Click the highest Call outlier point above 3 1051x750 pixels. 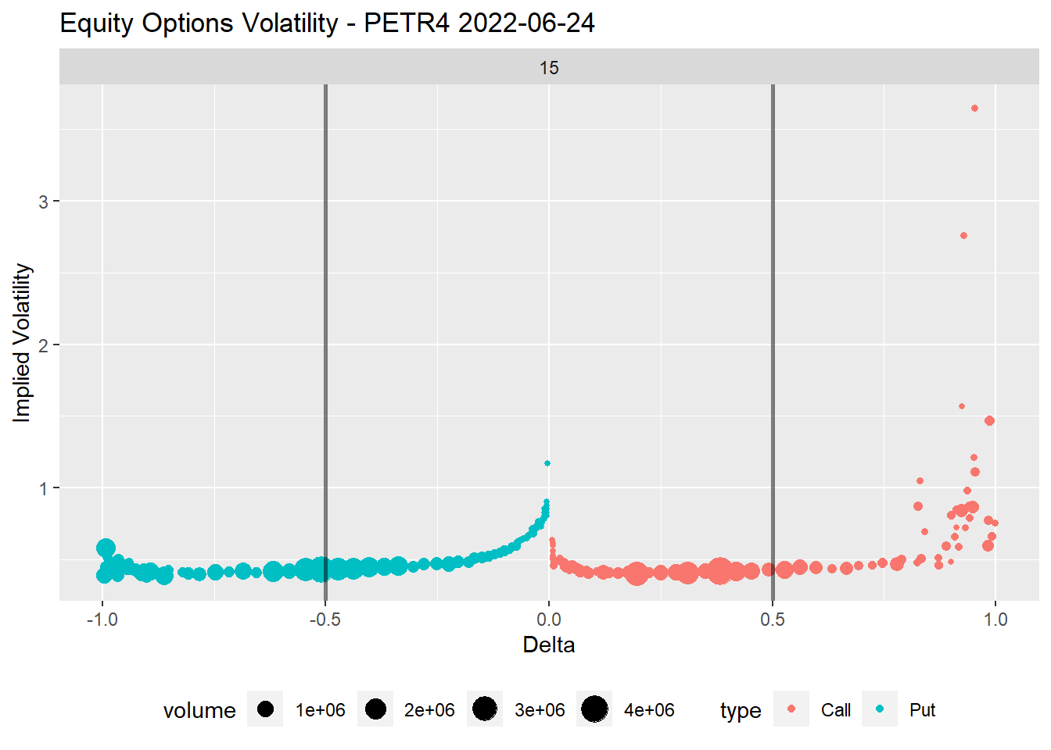[x=974, y=109]
